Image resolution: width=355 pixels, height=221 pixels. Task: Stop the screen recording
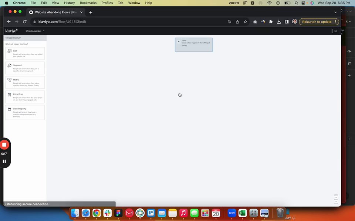[x=4, y=145]
